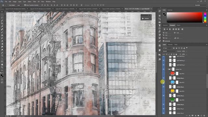Click the rainbow hue slider in Color panel
208x117 pixels.
[x=205, y=18]
